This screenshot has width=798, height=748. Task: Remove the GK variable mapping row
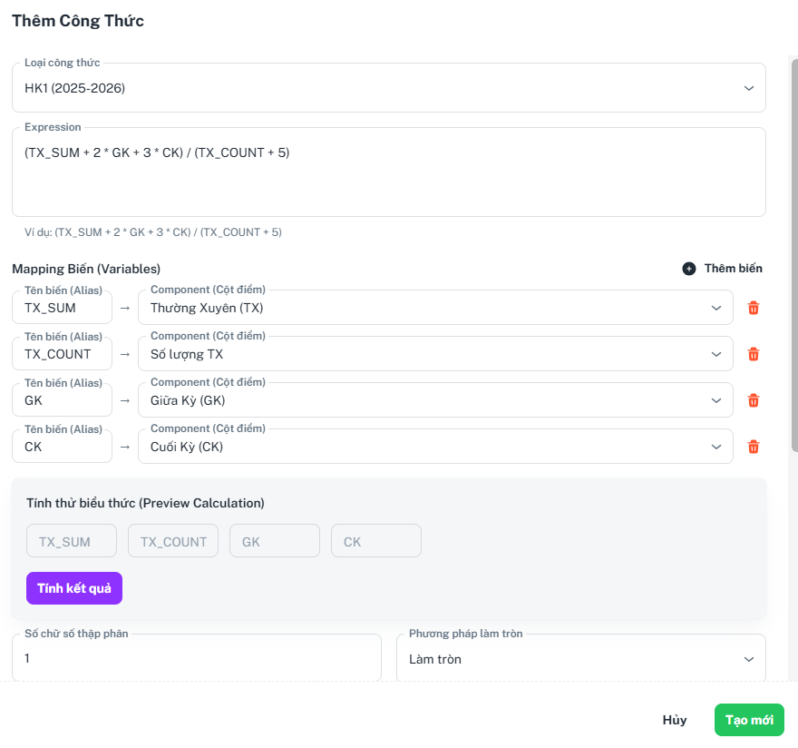754,400
